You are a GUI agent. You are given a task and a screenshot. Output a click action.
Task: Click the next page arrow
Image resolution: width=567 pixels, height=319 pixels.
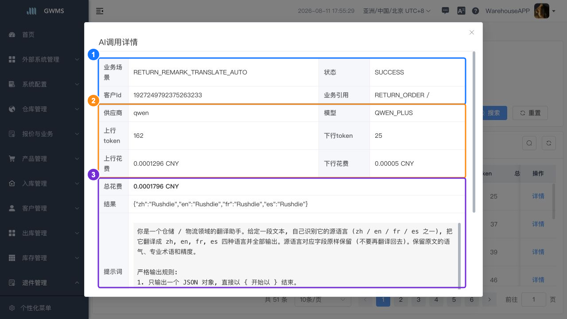(489, 300)
